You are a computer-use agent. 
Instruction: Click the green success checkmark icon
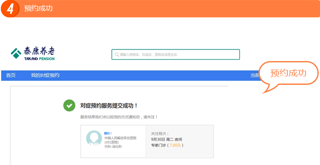tap(69, 106)
